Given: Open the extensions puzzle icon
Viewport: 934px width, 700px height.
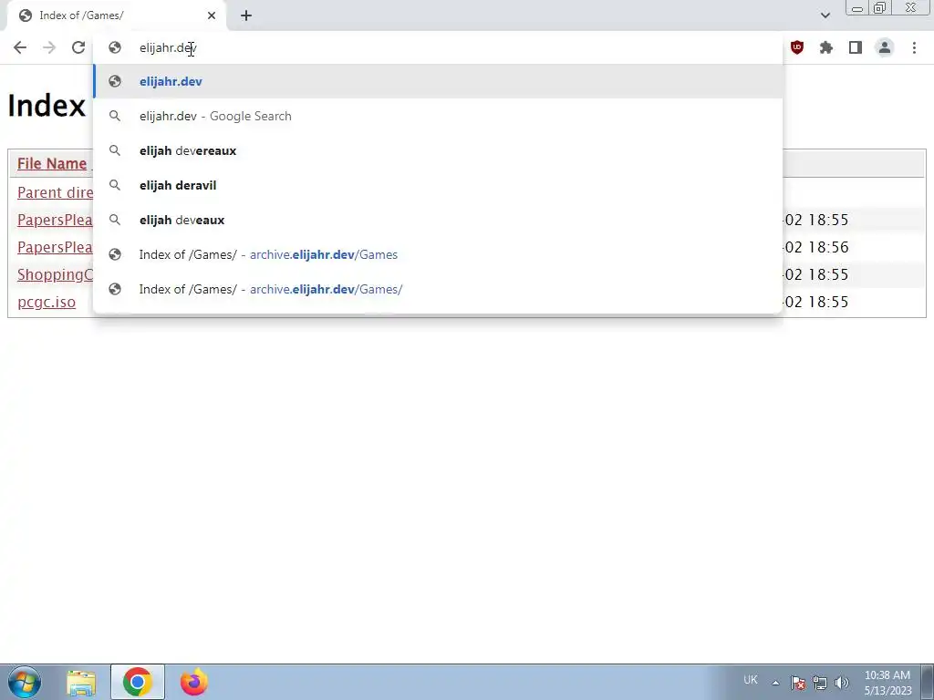Looking at the screenshot, I should point(826,47).
